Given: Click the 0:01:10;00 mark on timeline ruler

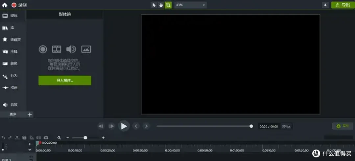Looking at the screenshot, I should click(270, 151).
